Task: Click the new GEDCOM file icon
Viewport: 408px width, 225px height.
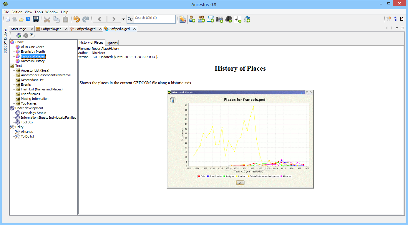Action: pos(8,19)
